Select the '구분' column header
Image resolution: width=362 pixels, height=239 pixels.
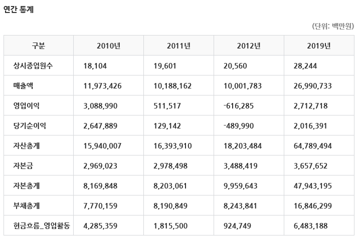click(39, 45)
